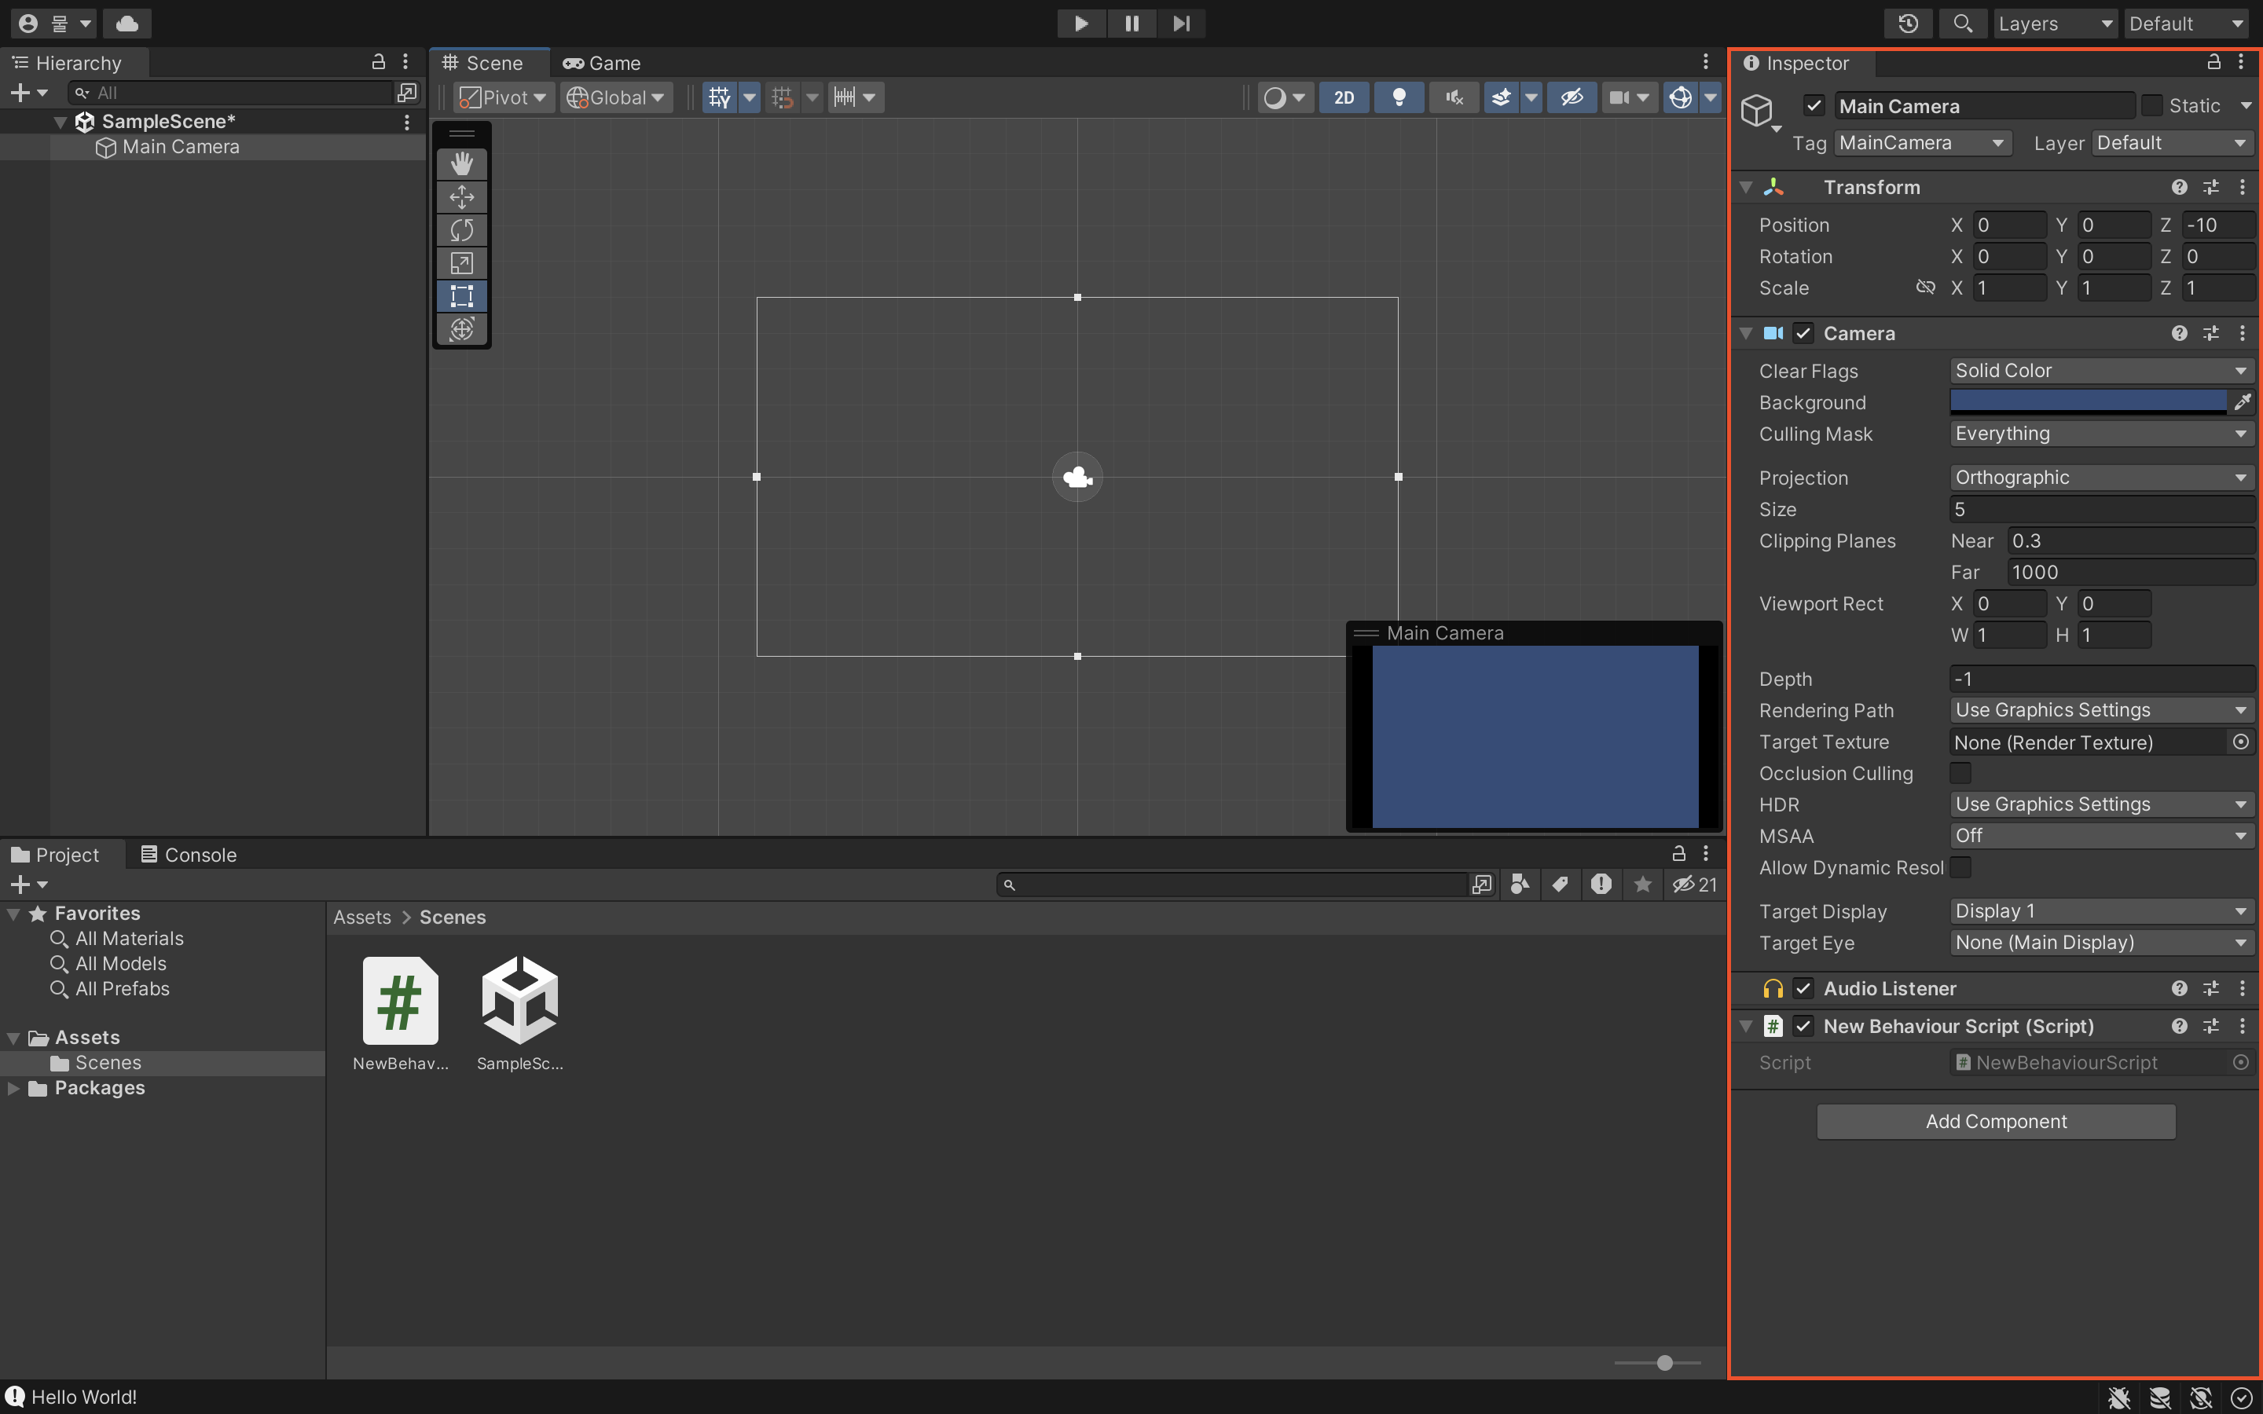Enable the Static checkbox
Viewport: 2263px width, 1414px height.
click(2151, 106)
